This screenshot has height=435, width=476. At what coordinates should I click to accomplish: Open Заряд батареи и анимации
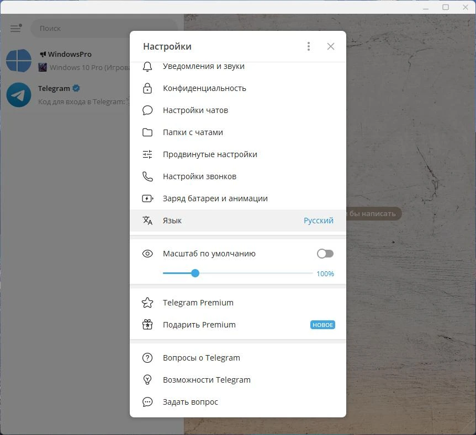point(238,198)
